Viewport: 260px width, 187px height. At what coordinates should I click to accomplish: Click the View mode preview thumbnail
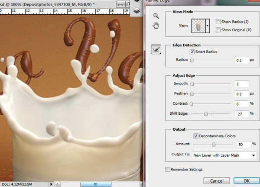(x=198, y=26)
